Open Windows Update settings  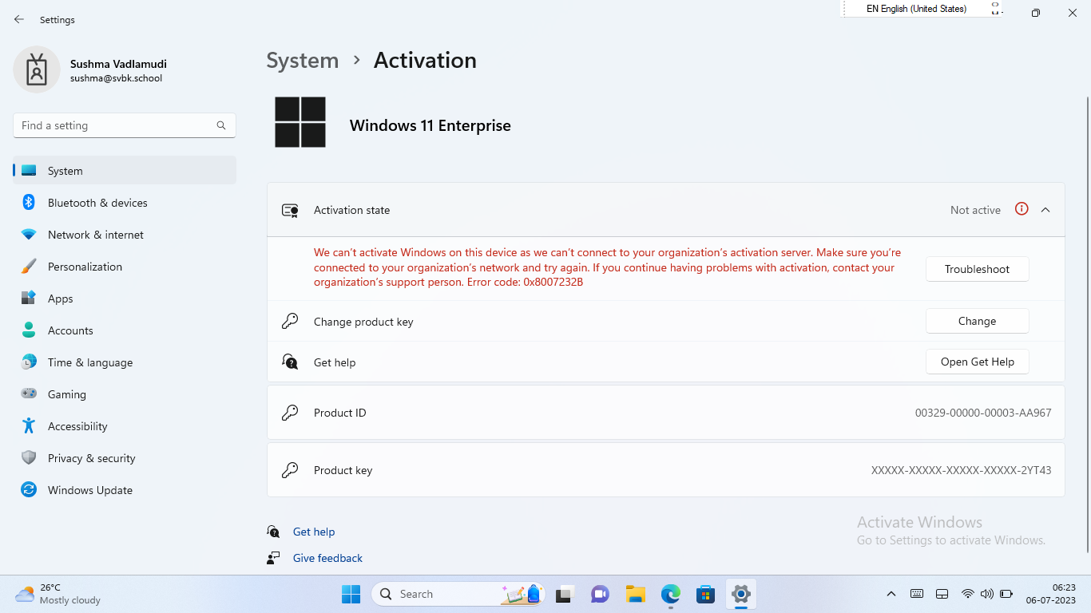point(125,490)
